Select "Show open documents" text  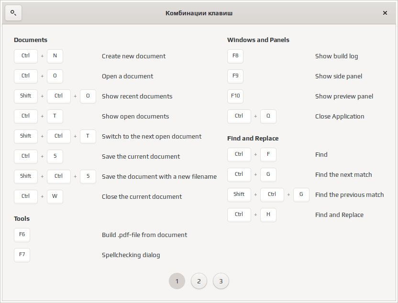click(x=135, y=116)
